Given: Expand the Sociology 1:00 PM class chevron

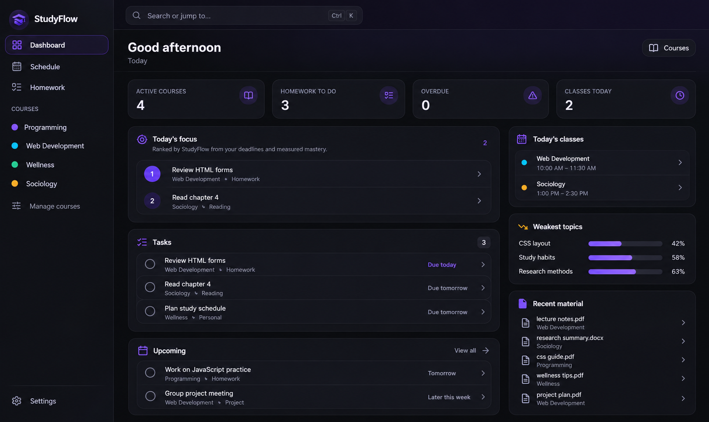Looking at the screenshot, I should pyautogui.click(x=680, y=187).
